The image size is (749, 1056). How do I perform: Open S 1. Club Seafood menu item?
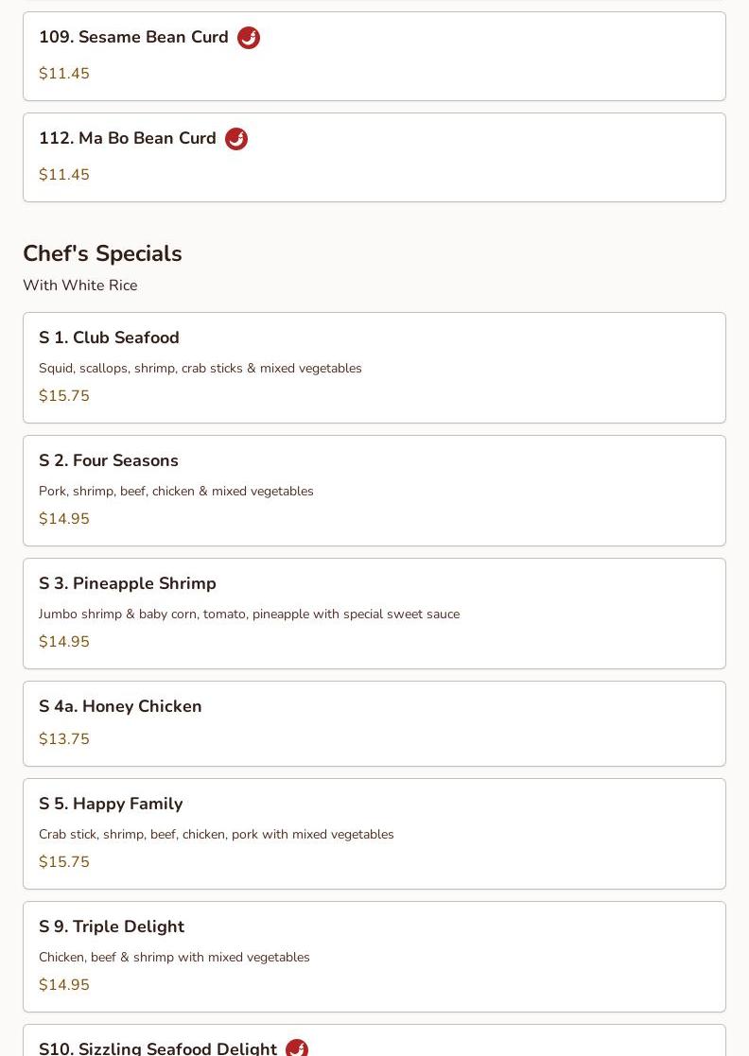coord(374,368)
